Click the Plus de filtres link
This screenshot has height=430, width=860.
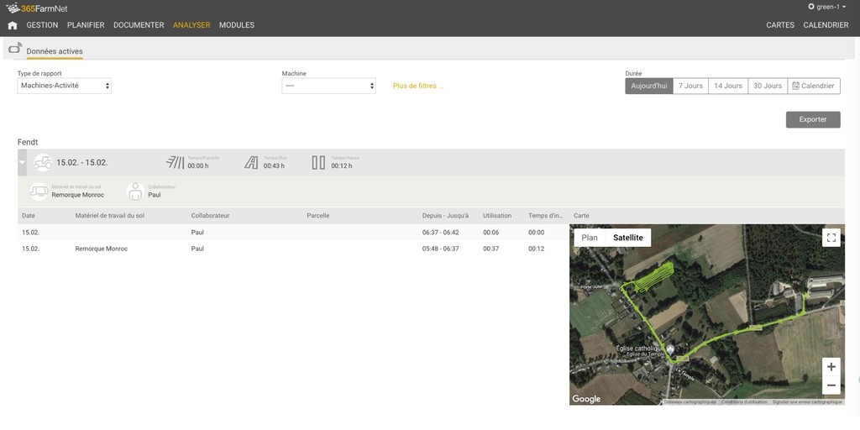click(x=418, y=86)
